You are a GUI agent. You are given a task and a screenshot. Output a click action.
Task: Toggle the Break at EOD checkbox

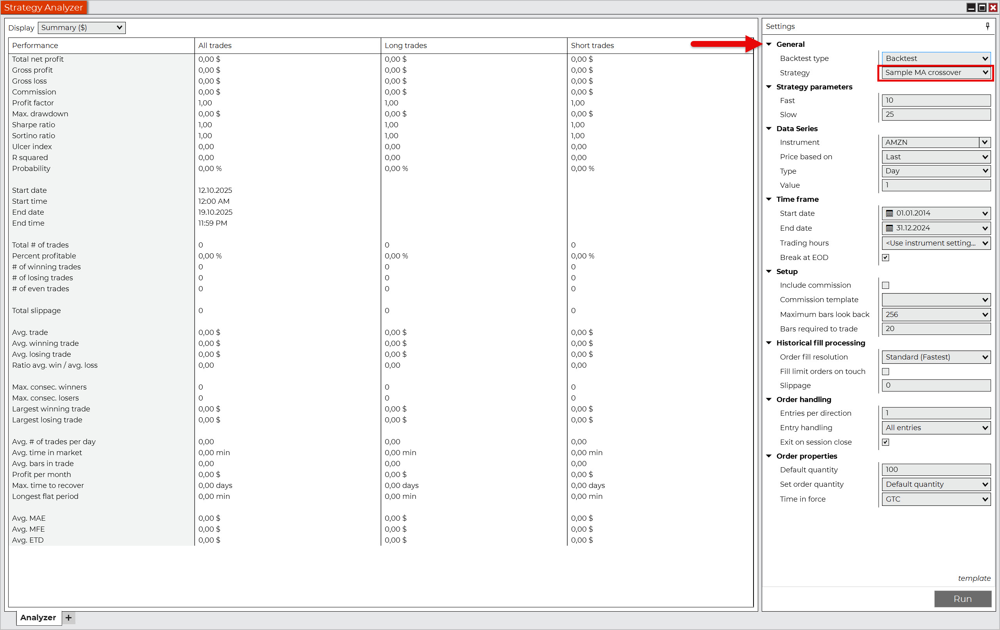coord(886,258)
